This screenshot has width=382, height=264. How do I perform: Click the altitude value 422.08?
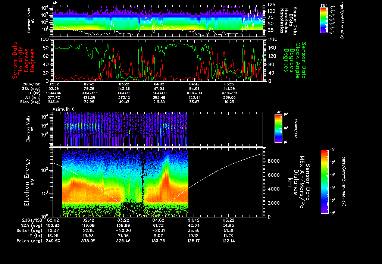coord(89,97)
